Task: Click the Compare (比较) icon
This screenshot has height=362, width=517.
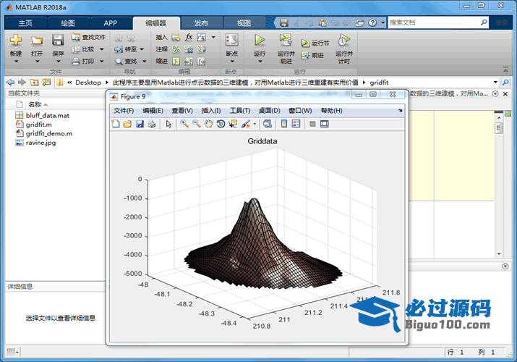Action: click(76, 49)
